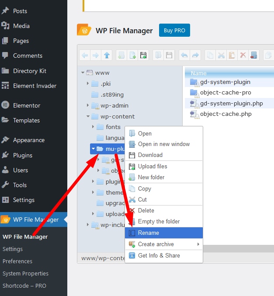274x296 pixels.
Task: Choose Cut from context menu
Action: (164, 199)
